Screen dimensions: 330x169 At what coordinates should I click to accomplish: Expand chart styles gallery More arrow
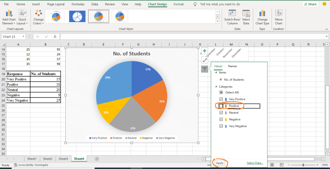[x=218, y=22]
